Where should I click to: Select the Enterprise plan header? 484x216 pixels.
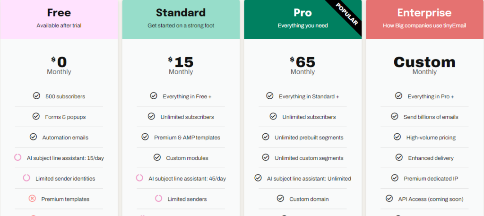pyautogui.click(x=425, y=19)
